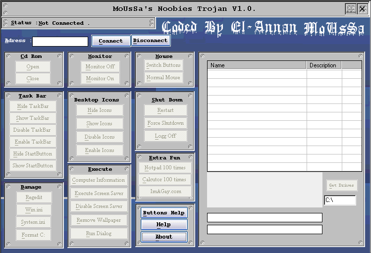The height and width of the screenshot is (253, 371).
Task: Click the Normal Mouse button
Action: (163, 78)
